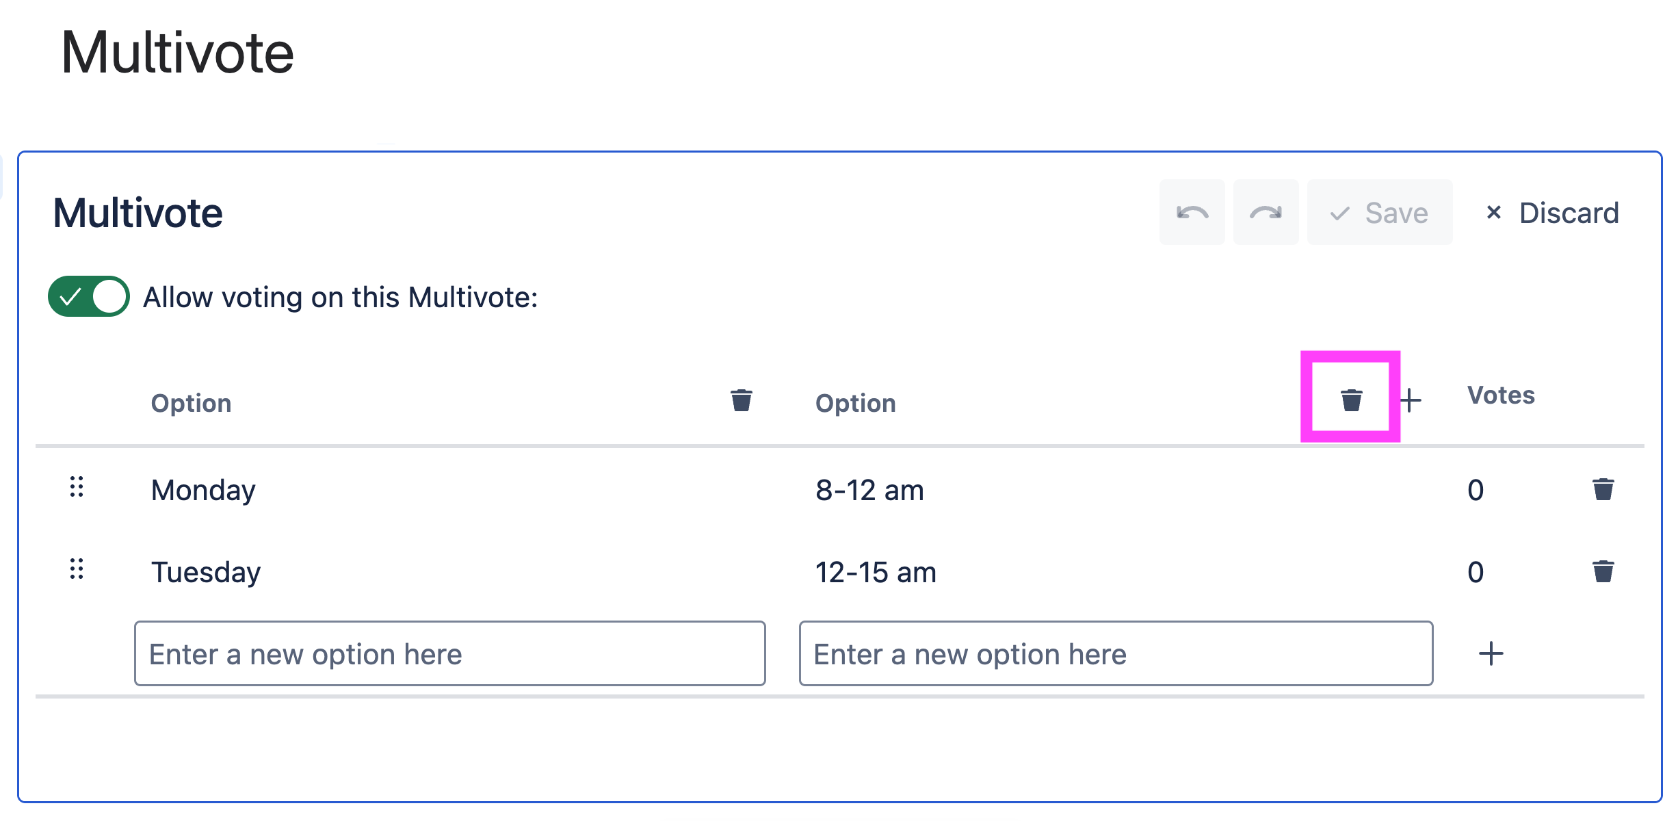Select the Monday option cell
Viewport: 1678px width, 821px height.
[204, 491]
